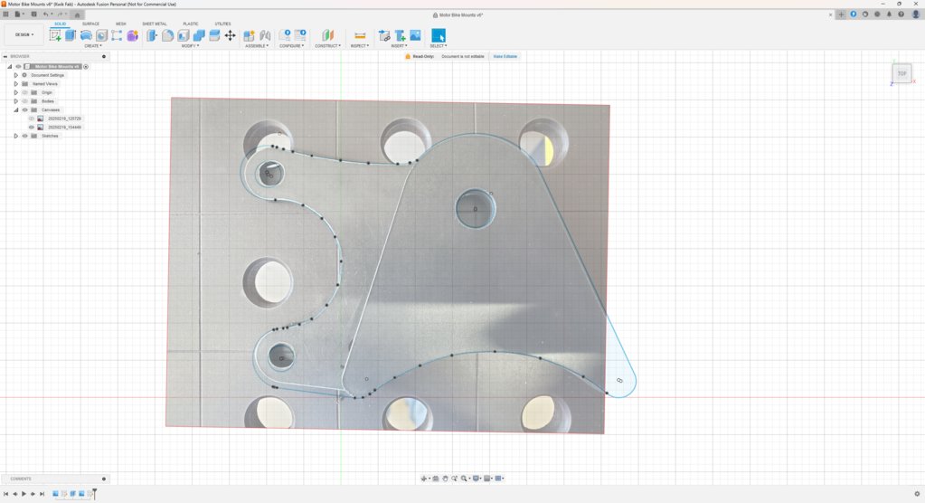
Task: Open the Construct menu dropdown
Action: (x=327, y=46)
